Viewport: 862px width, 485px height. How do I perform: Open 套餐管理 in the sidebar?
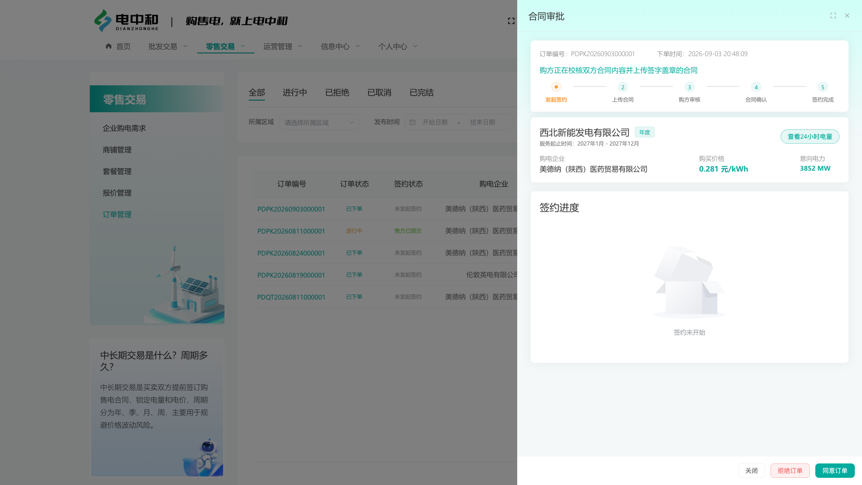pyautogui.click(x=117, y=172)
